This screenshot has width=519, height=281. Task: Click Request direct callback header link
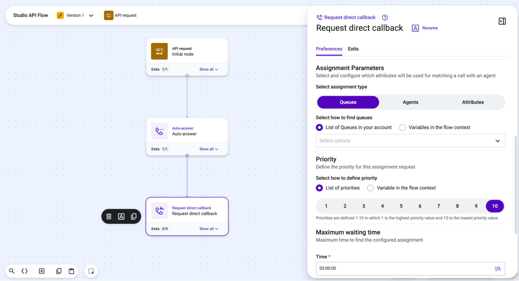click(x=349, y=17)
